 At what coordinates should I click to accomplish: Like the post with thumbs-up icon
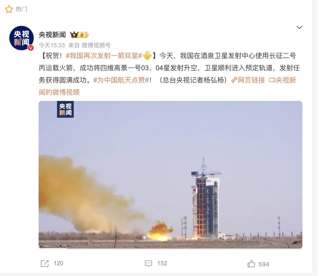[251, 264]
